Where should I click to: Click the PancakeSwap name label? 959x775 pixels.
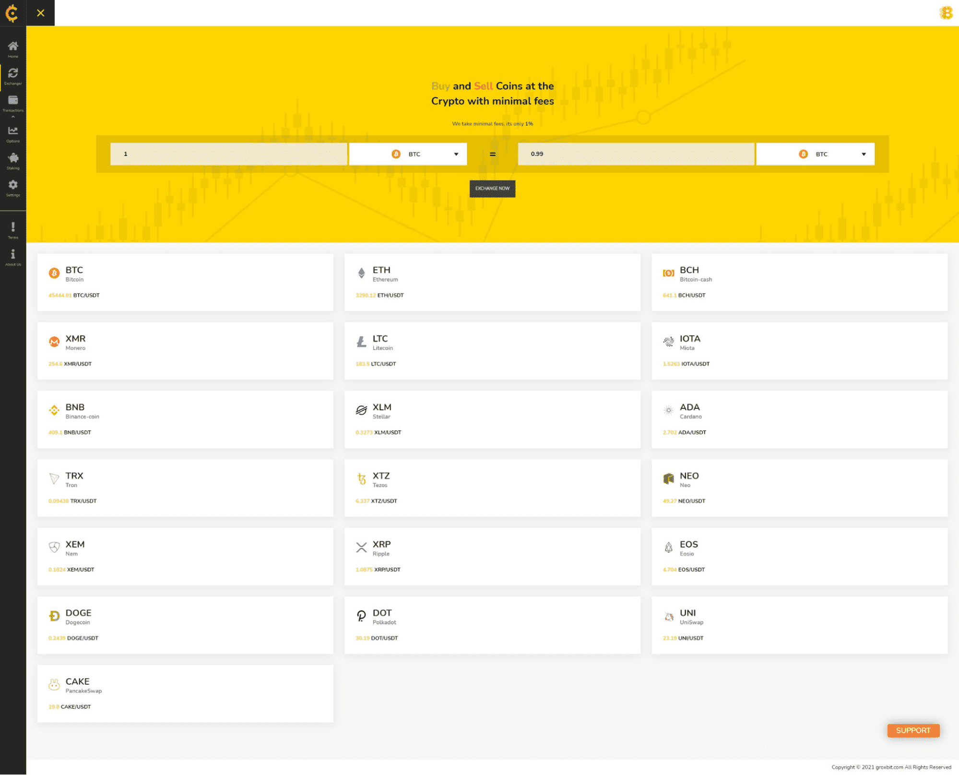pyautogui.click(x=83, y=692)
